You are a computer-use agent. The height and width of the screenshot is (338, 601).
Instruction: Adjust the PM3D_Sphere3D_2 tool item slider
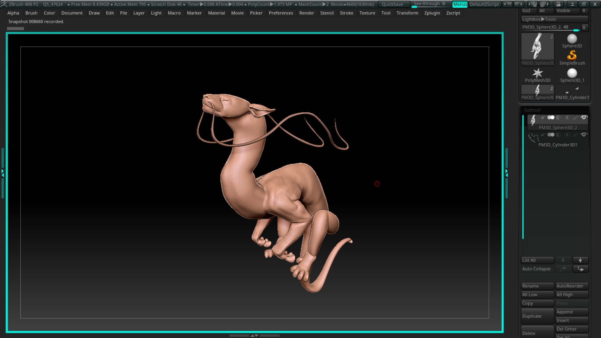coord(550,28)
